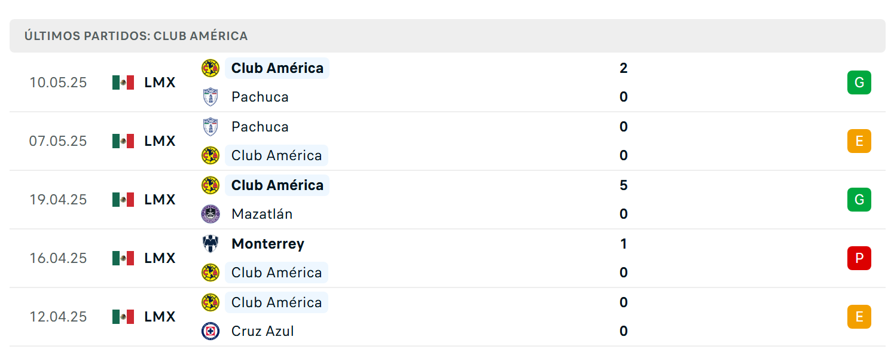Click the 5 score in América-Mazatlán match
This screenshot has width=894, height=355.
tap(624, 185)
